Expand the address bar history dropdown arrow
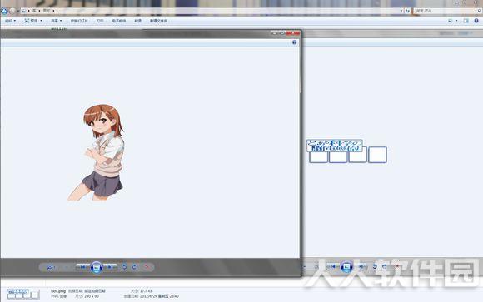The height and width of the screenshot is (302, 483). (401, 11)
